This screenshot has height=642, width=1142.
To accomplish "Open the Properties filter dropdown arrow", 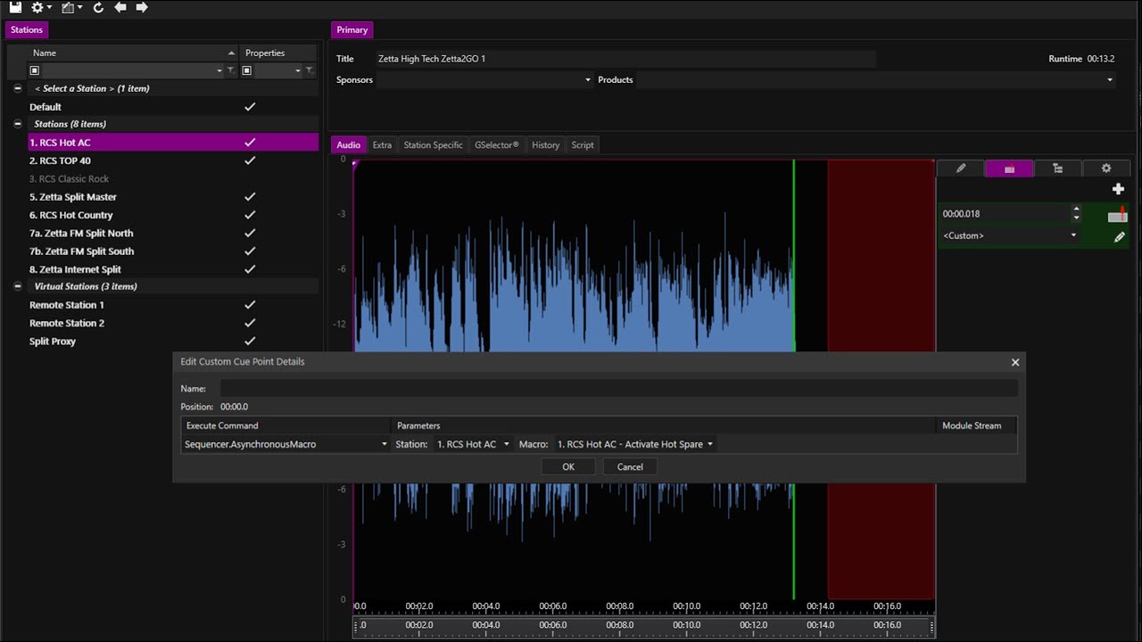I will point(298,70).
